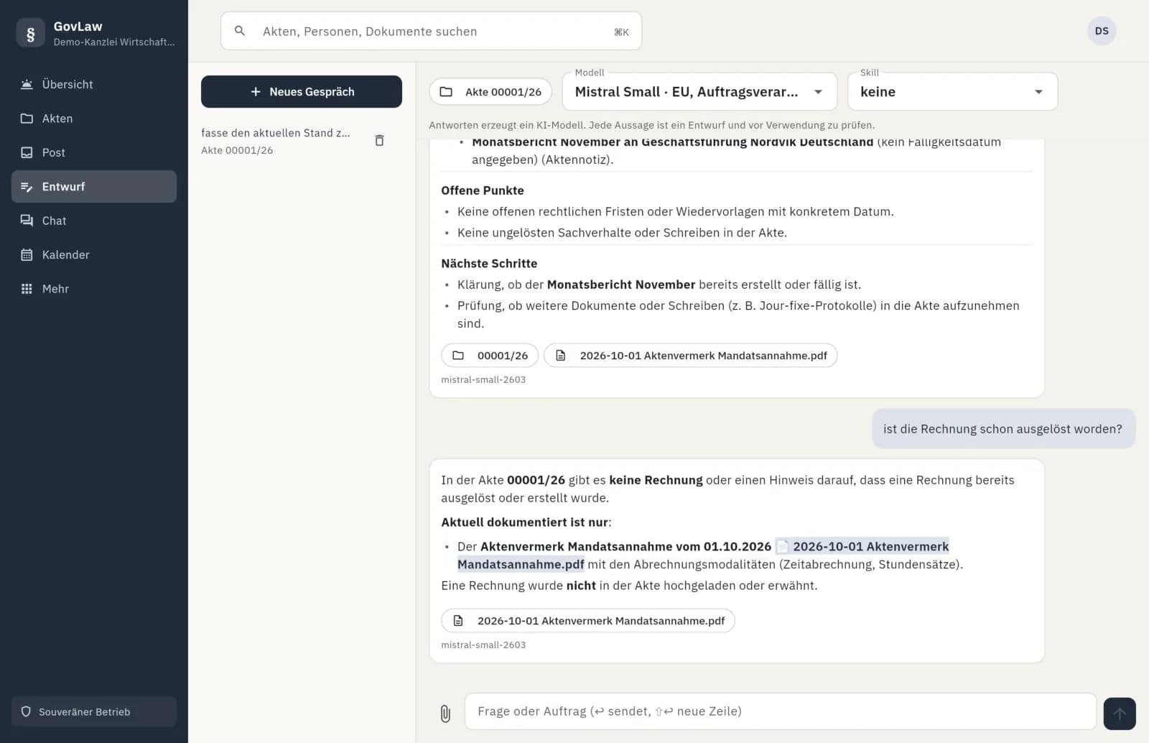The image size is (1149, 743).
Task: Open the Modell dropdown Mistral Small
Action: point(699,92)
